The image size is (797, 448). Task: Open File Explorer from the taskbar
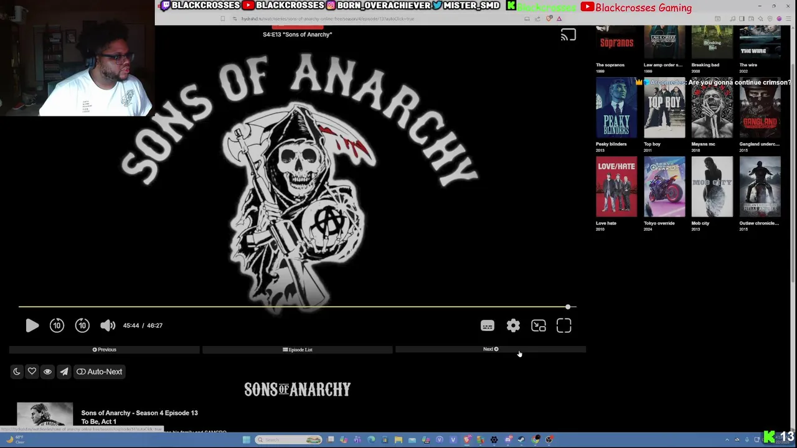pyautogui.click(x=398, y=440)
